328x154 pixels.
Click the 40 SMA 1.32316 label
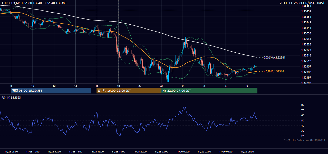click(x=272, y=71)
